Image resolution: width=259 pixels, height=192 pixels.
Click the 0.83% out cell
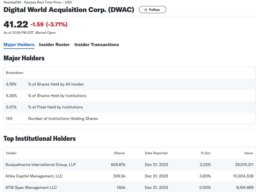coord(205,176)
